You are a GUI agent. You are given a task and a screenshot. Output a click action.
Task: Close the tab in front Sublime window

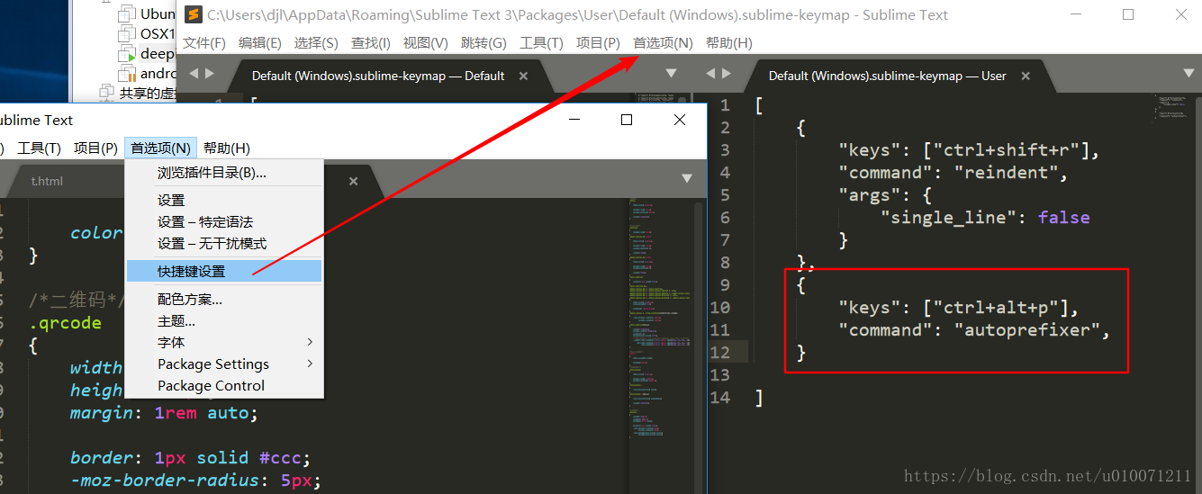[x=354, y=181]
